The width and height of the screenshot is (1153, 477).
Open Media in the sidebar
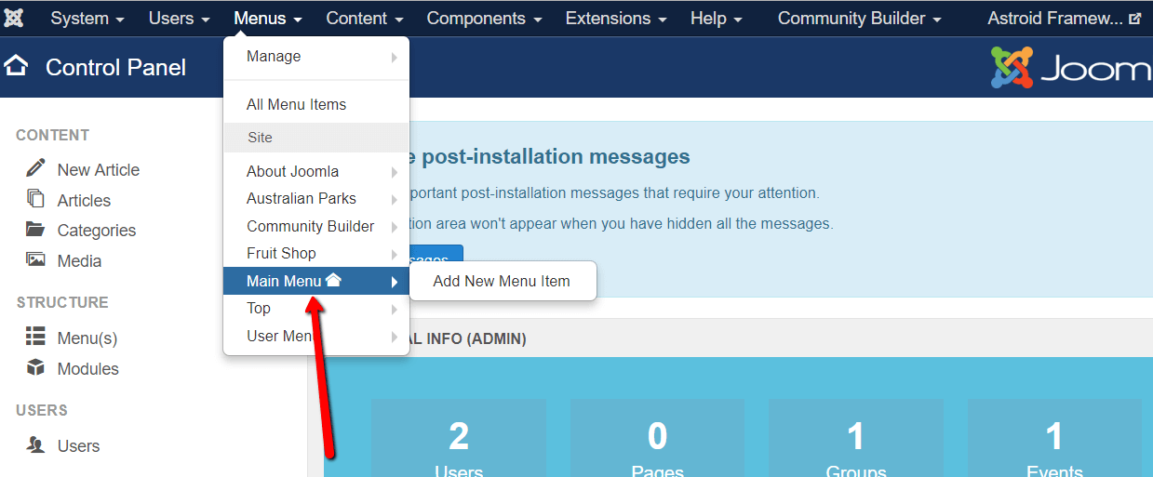[x=80, y=260]
